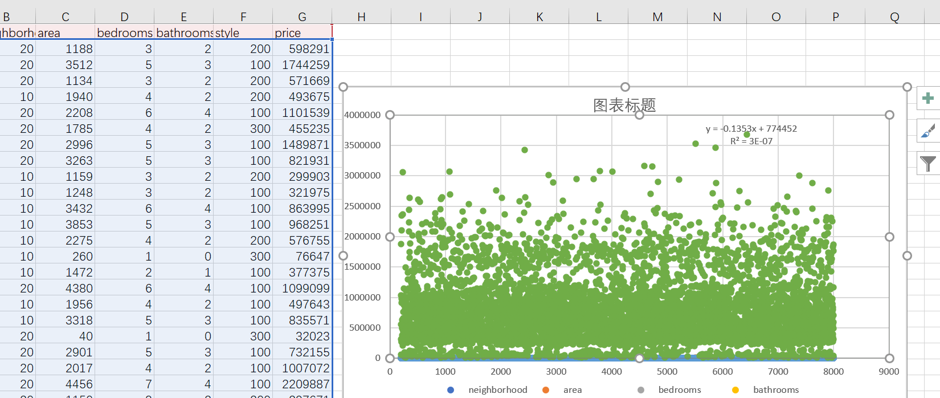This screenshot has width=940, height=398.
Task: Select the bedrooms legend entry text
Action: pyautogui.click(x=680, y=390)
